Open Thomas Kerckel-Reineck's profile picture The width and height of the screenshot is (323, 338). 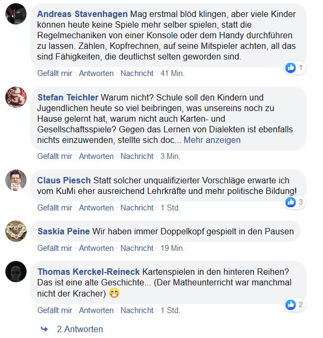[16, 271]
